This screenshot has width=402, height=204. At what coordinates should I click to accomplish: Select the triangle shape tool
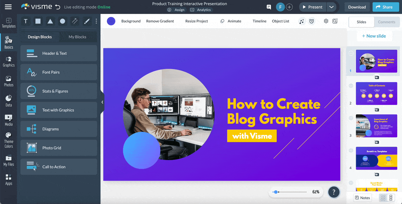point(50,21)
